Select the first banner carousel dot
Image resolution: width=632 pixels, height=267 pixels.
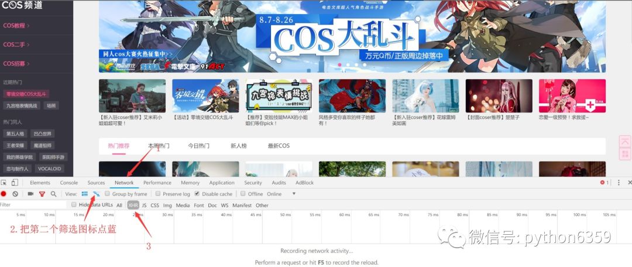tap(340, 64)
